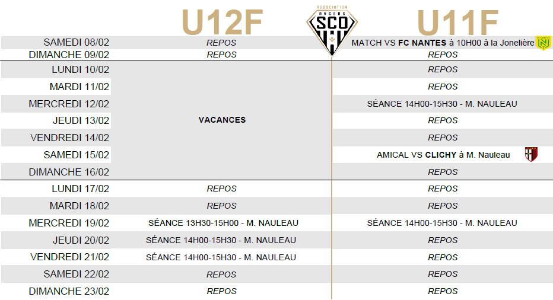553x300 pixels.
Task: Click U11F séance on Mercredi 12/02
Action: [442, 104]
